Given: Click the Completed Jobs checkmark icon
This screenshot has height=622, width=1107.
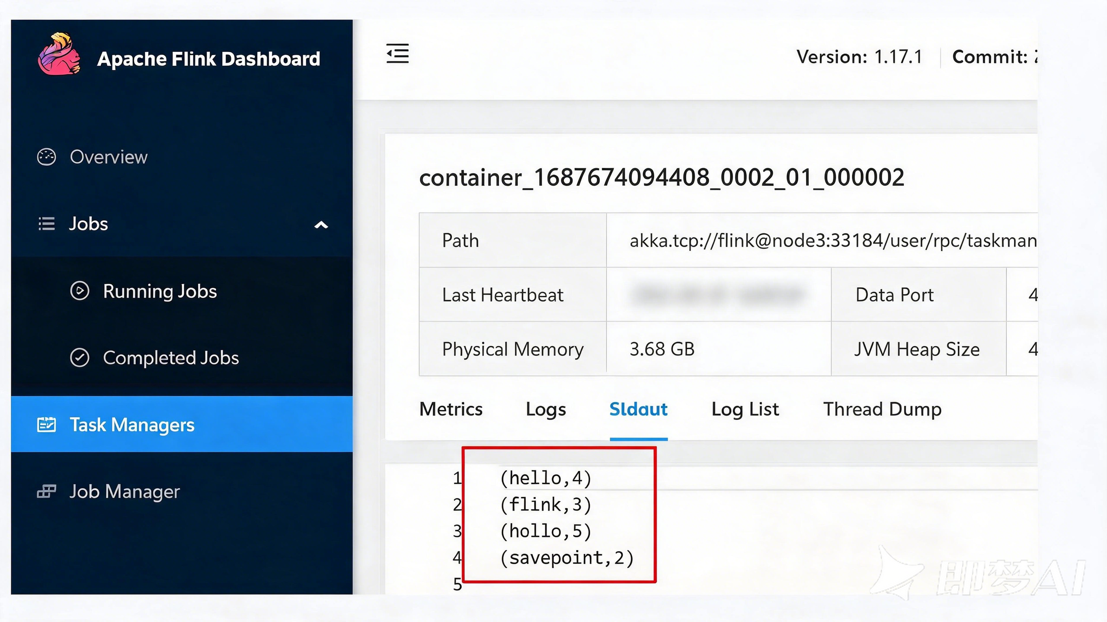Looking at the screenshot, I should (x=80, y=358).
